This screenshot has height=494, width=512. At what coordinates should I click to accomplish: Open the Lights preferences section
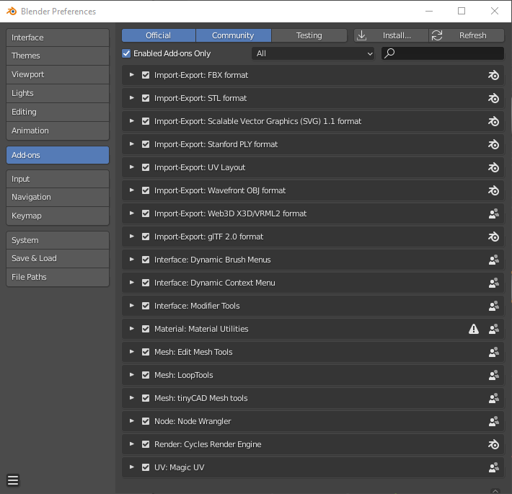[58, 93]
